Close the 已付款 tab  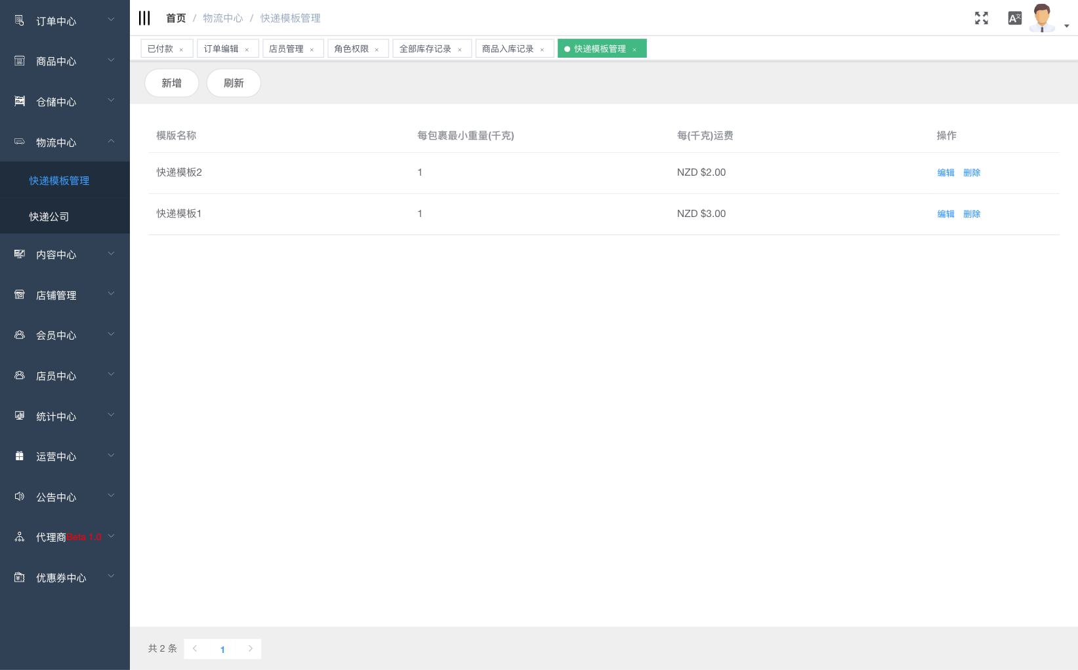coord(181,50)
